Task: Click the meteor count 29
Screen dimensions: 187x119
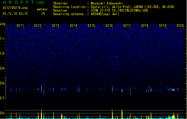Action: point(43,14)
